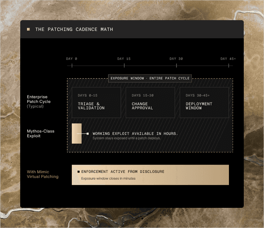Click the gold Mythos-Class exploit bar
Screen dimensions: 264x228
point(77,134)
